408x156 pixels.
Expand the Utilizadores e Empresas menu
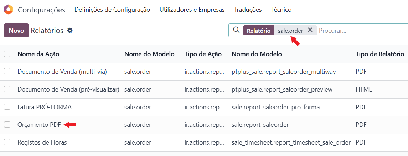click(x=192, y=10)
